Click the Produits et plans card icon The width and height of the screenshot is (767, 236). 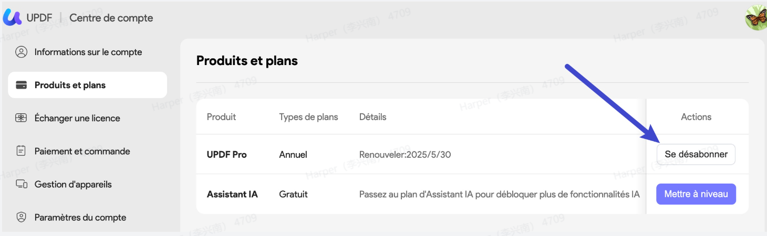[21, 85]
